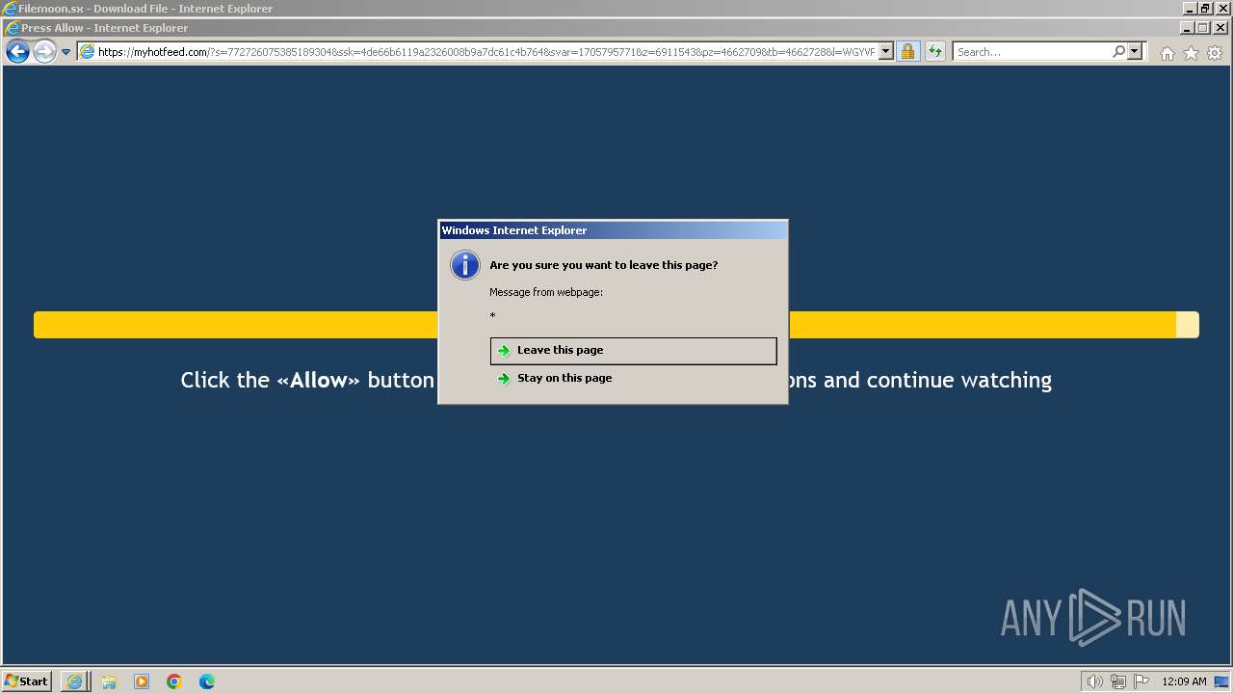Refresh the page with green arrows icon
The width and height of the screenshot is (1233, 694).
(934, 52)
